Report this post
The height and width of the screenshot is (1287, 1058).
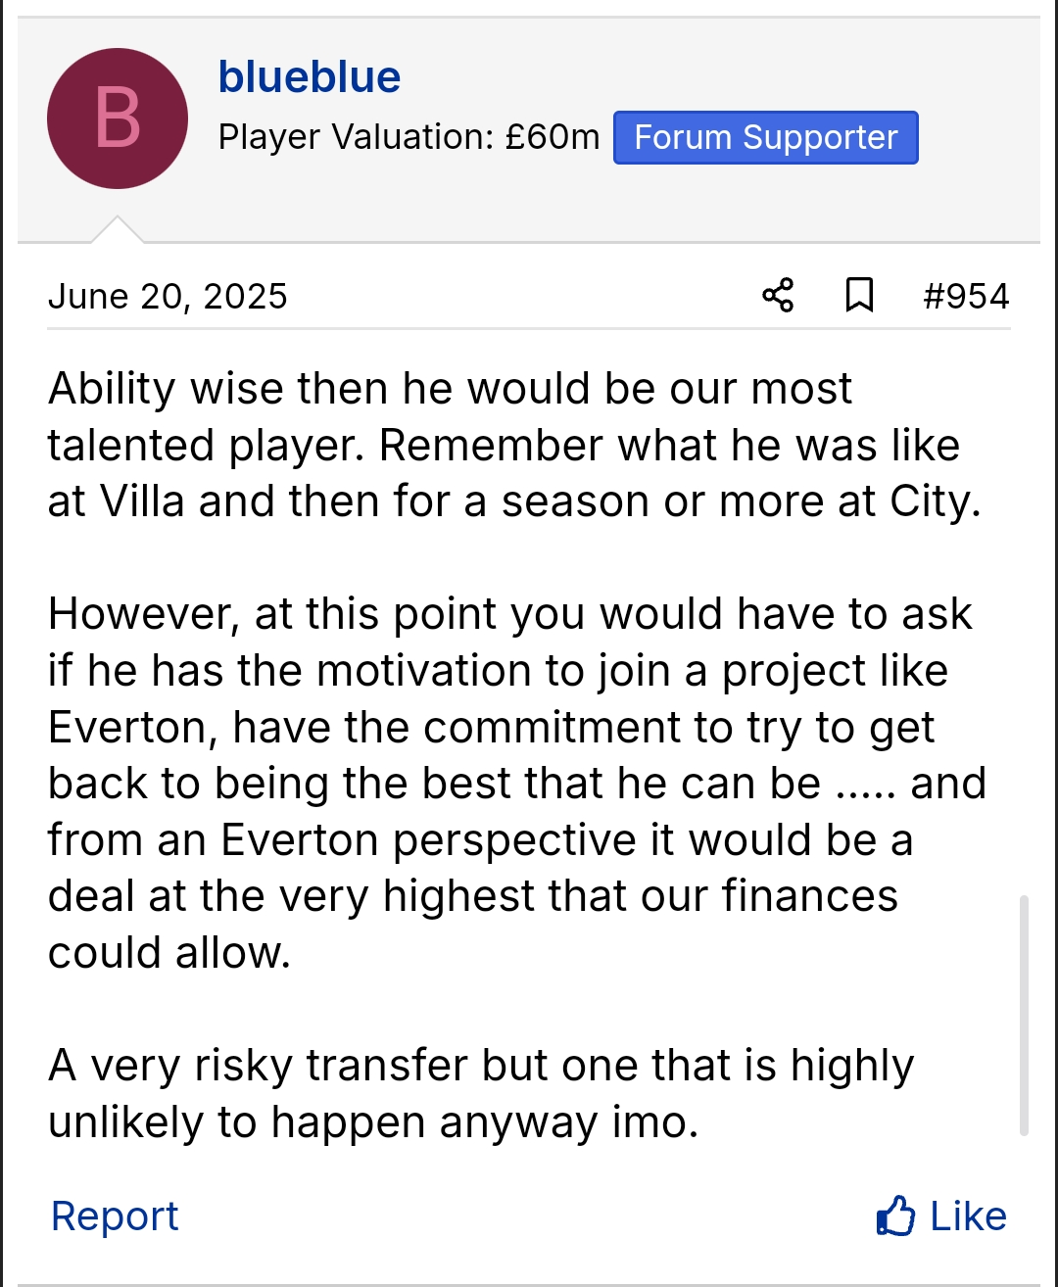(x=115, y=1215)
